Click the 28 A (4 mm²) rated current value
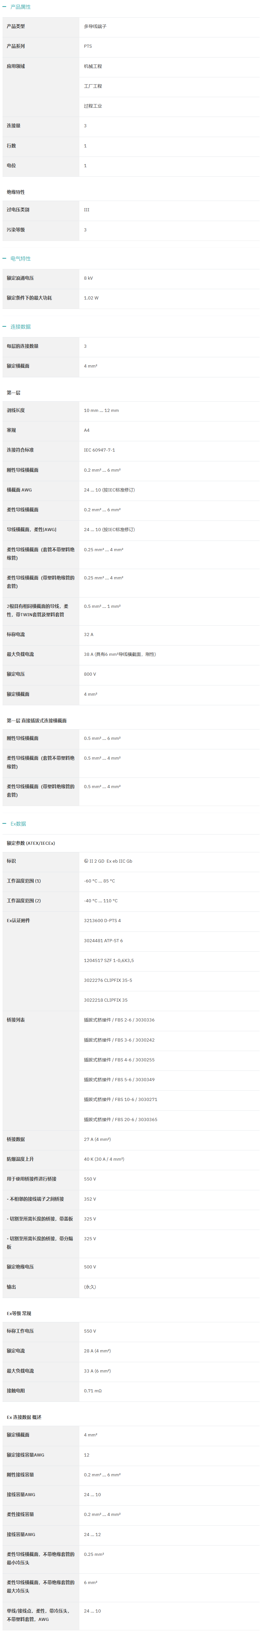 [x=97, y=1351]
